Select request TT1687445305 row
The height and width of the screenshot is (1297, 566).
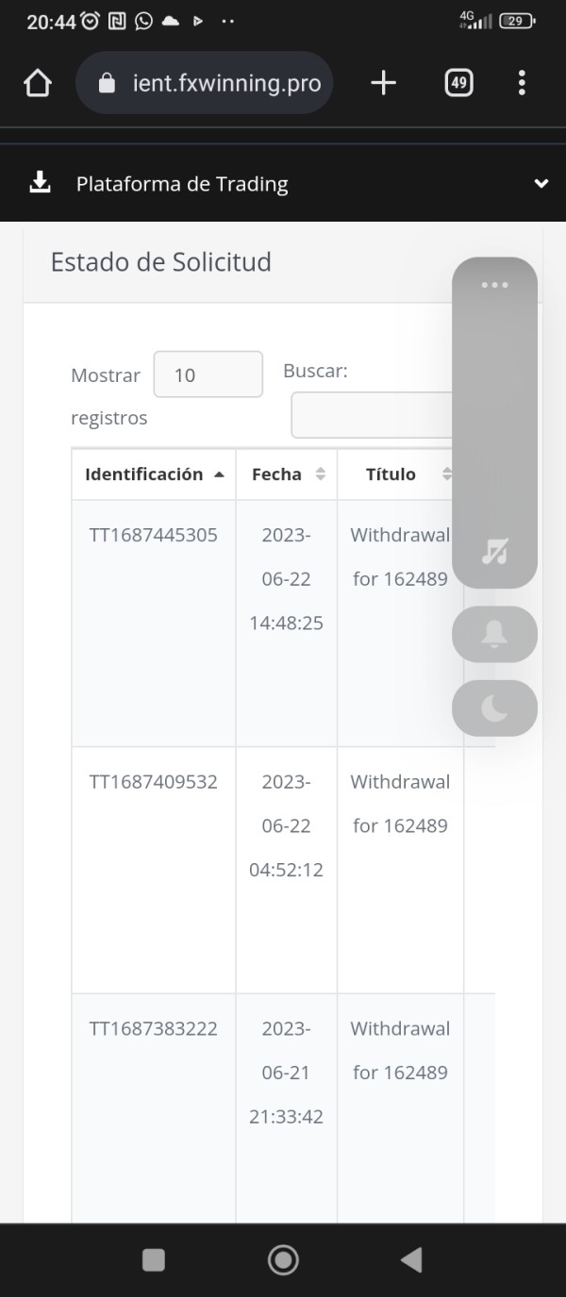[283, 624]
